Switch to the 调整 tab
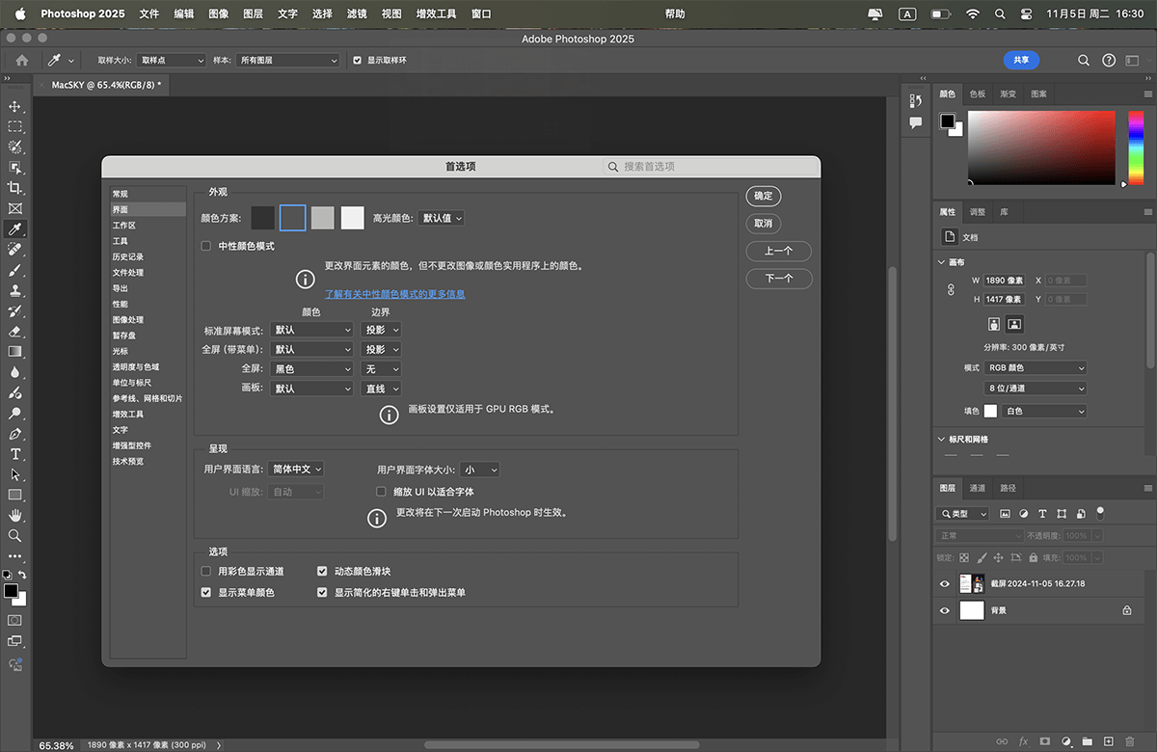This screenshot has height=752, width=1157. tap(978, 212)
